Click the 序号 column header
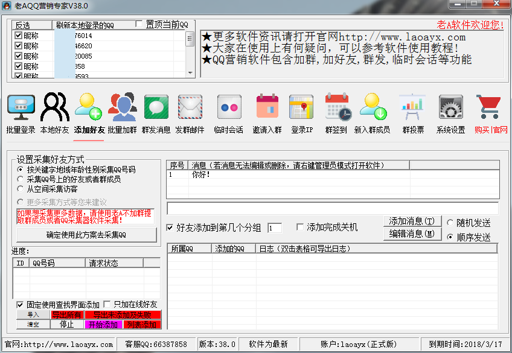 pos(178,165)
